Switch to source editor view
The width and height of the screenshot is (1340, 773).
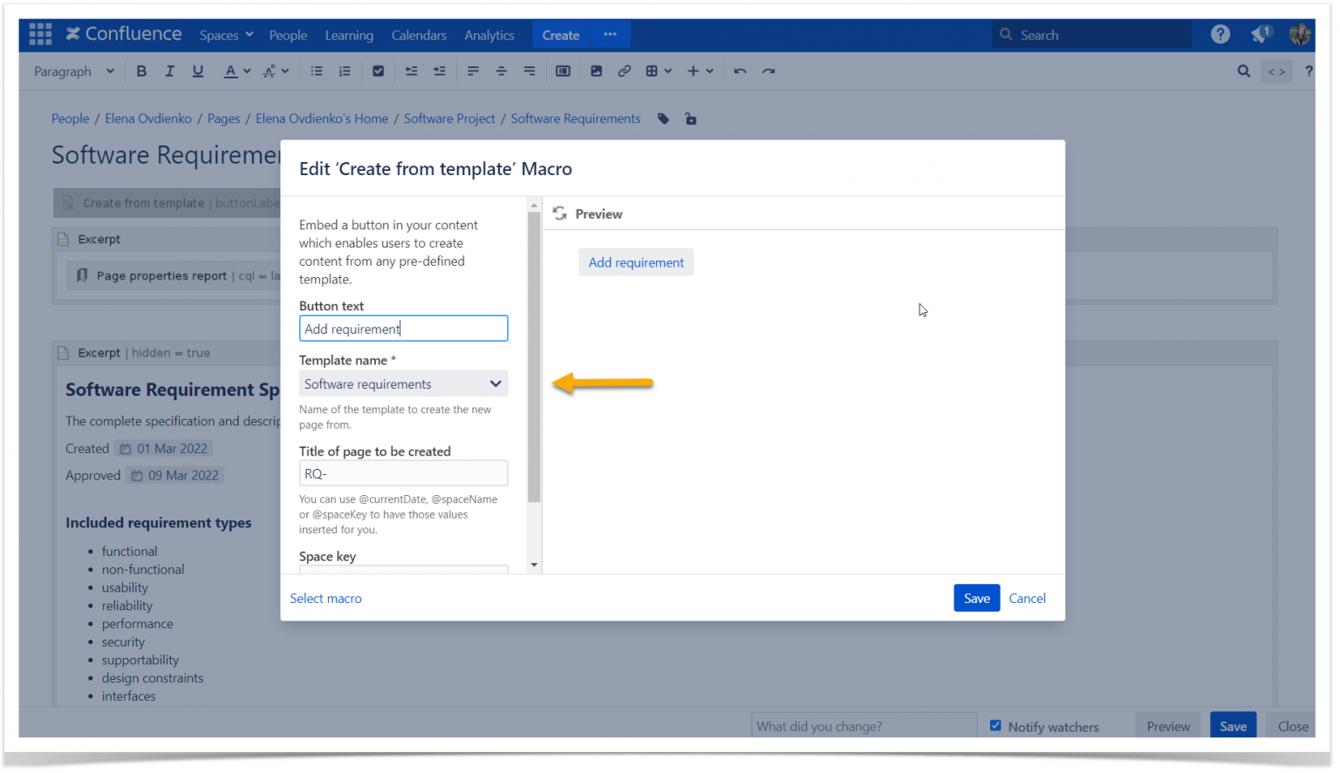[x=1276, y=71]
